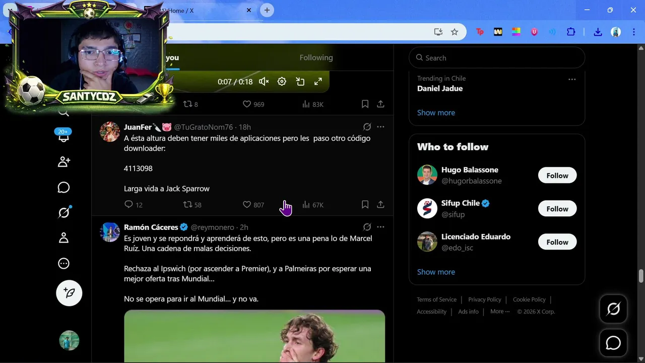Open video settings gear icon
Image resolution: width=645 pixels, height=363 pixels.
[x=282, y=82]
